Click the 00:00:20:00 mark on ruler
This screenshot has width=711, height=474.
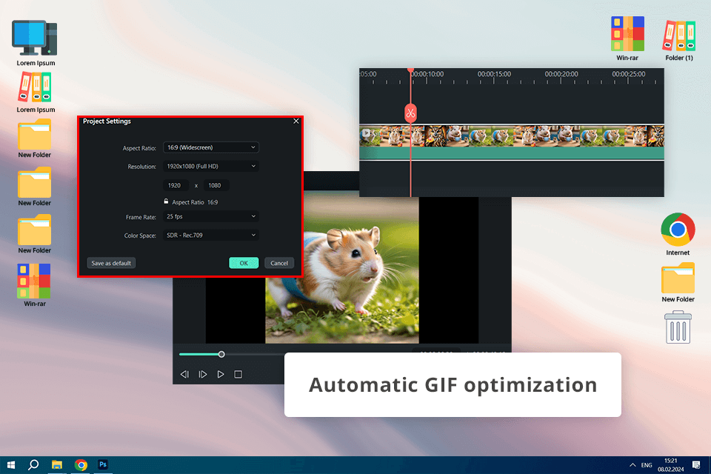pyautogui.click(x=561, y=74)
